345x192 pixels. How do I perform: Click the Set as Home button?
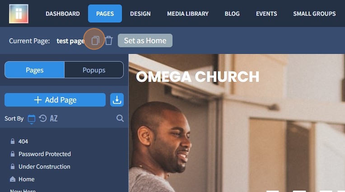[x=145, y=40]
